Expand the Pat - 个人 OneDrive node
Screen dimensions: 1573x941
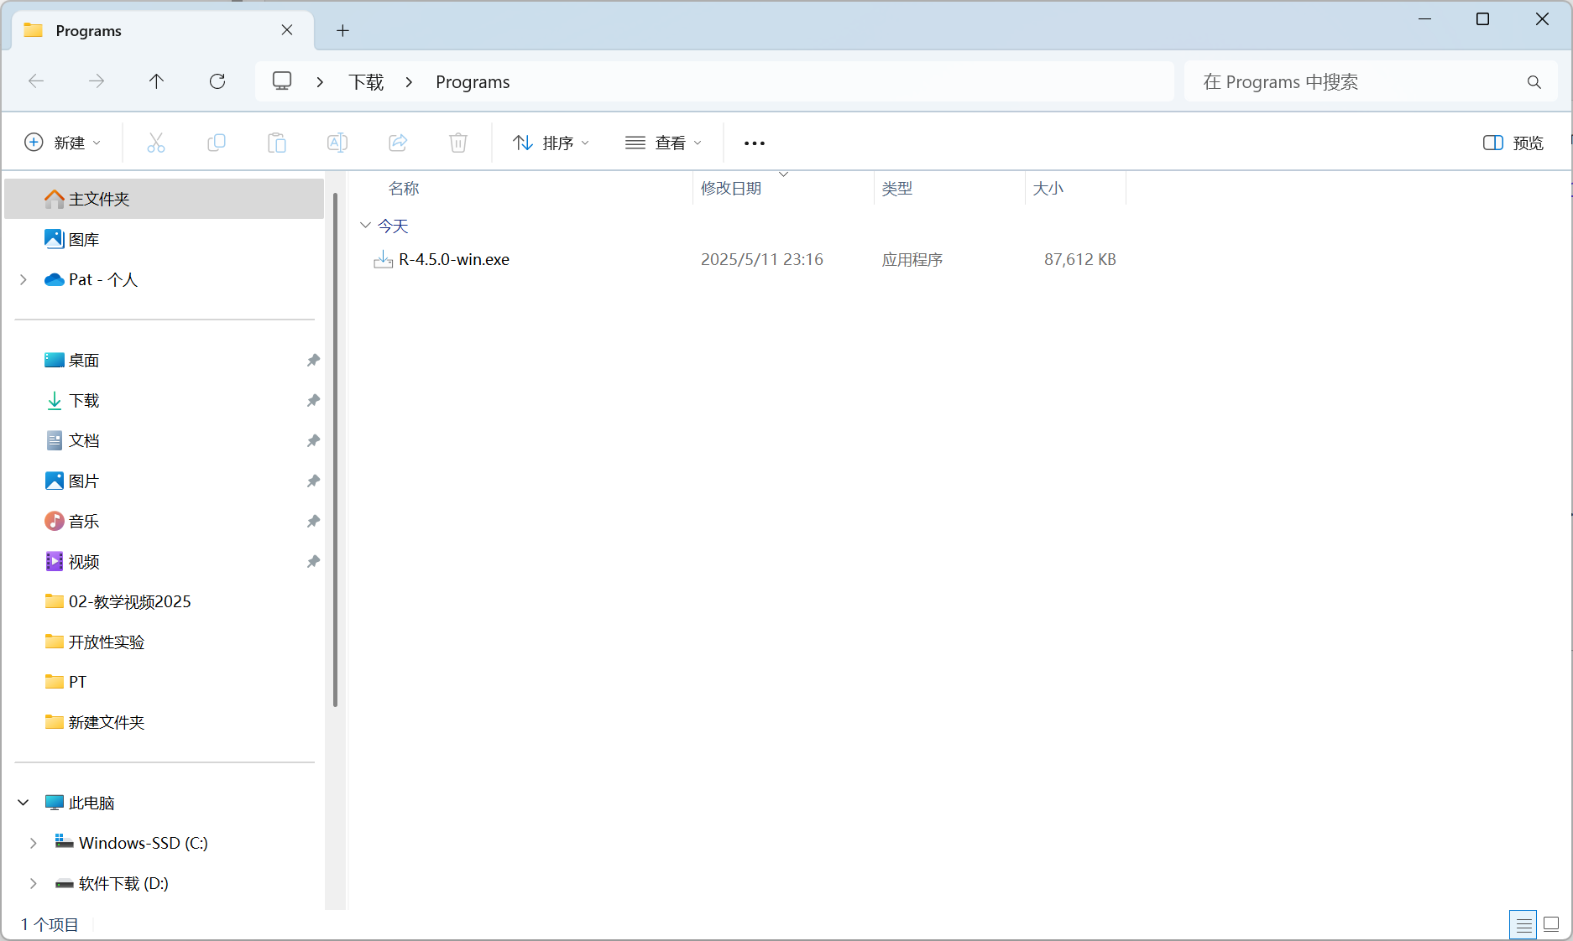pyautogui.click(x=24, y=279)
